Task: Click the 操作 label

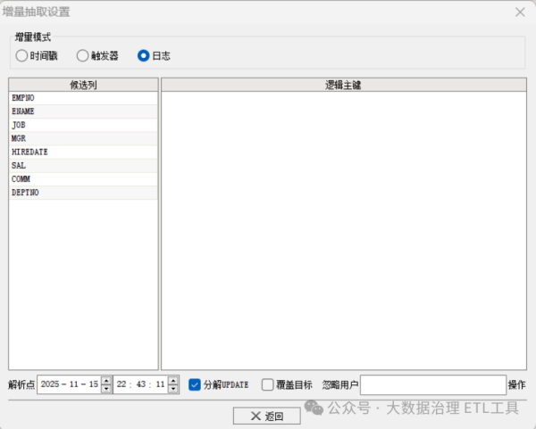Action: [517, 384]
